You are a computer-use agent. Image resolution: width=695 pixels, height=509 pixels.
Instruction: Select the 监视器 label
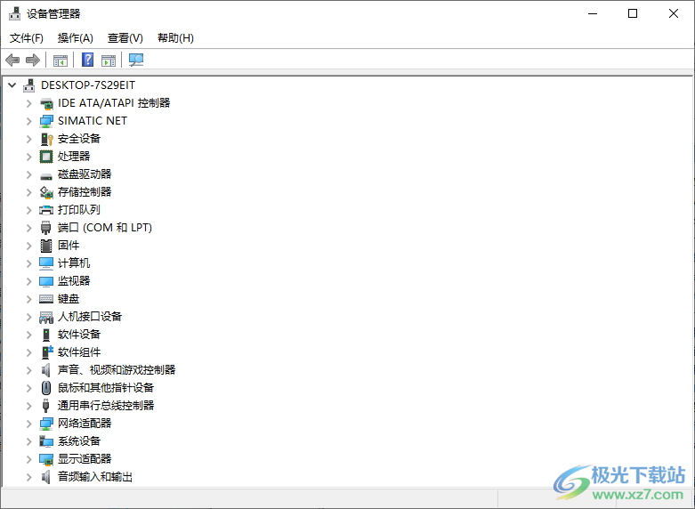(x=74, y=280)
